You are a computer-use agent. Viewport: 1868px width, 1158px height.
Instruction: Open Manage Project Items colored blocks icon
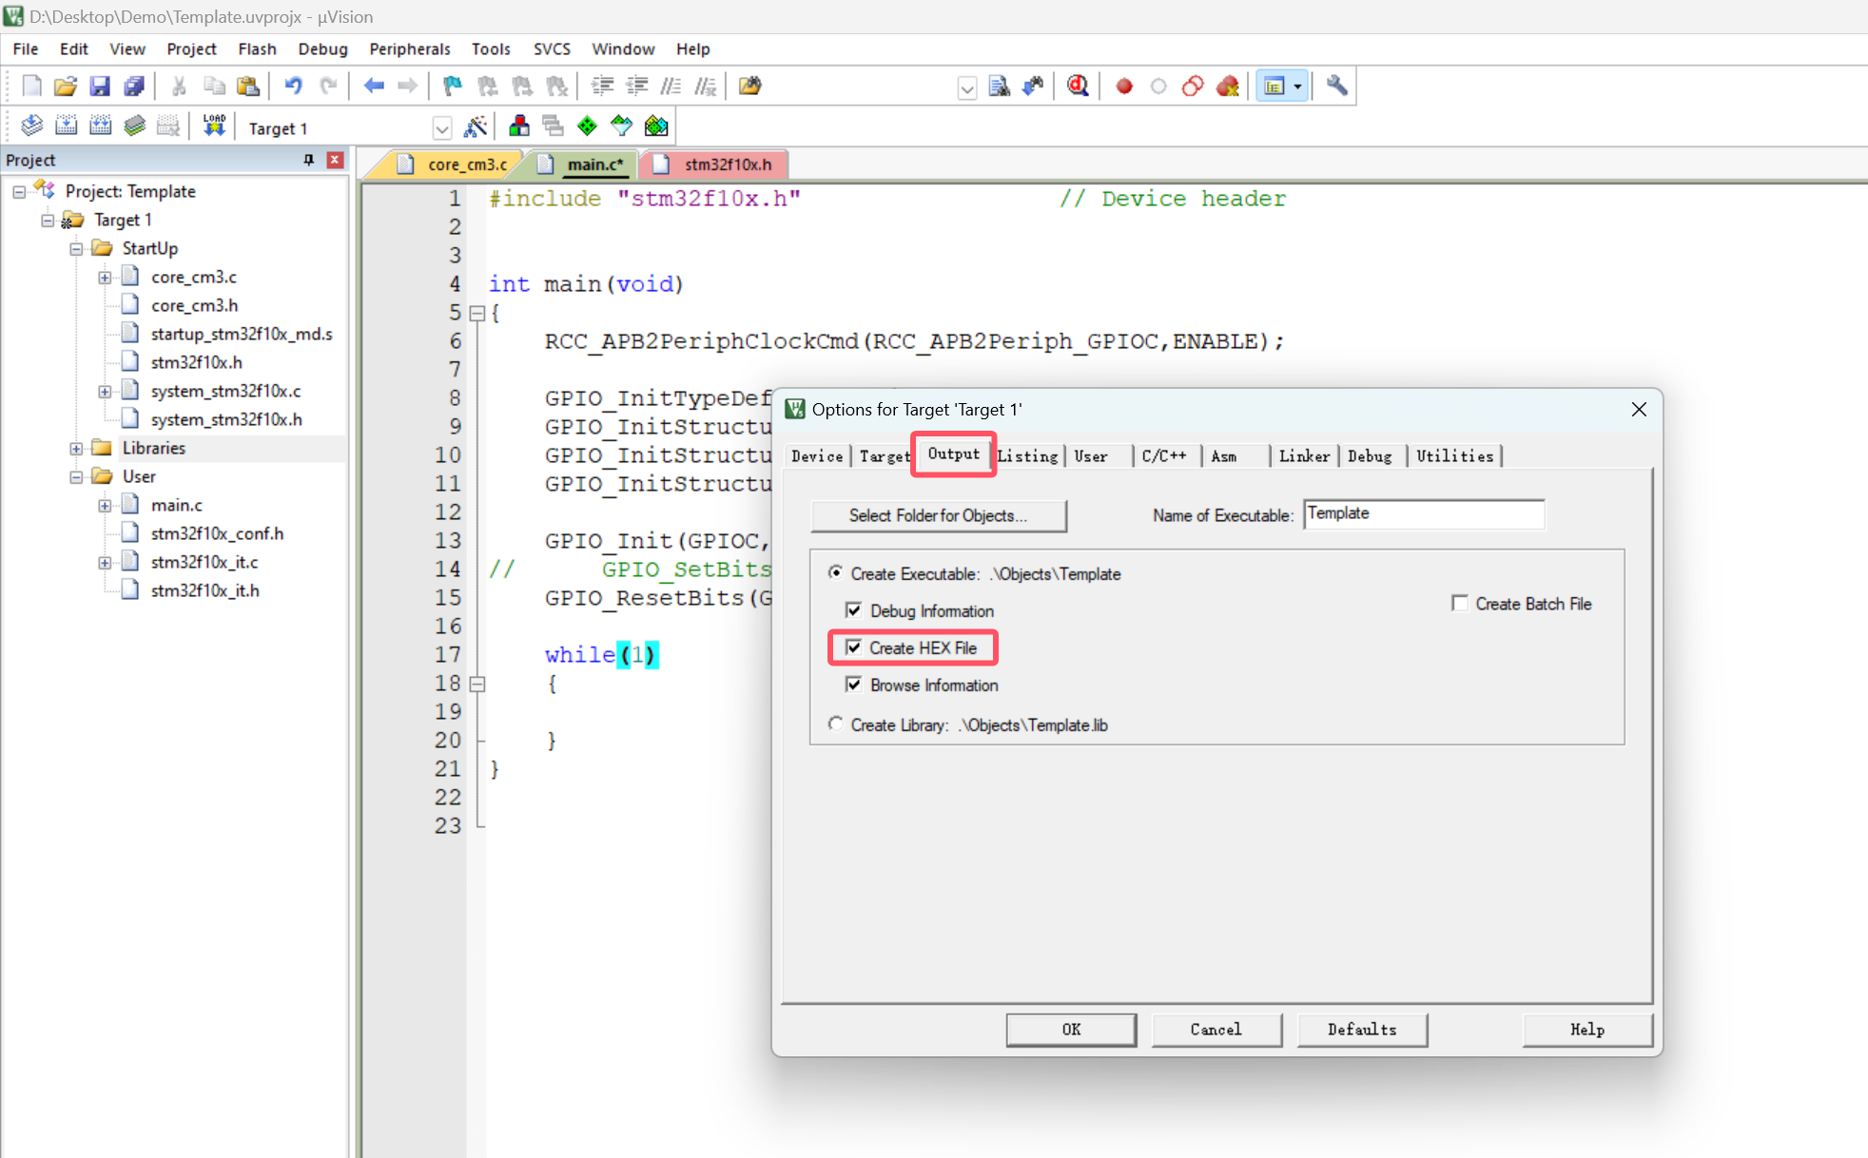coord(519,126)
